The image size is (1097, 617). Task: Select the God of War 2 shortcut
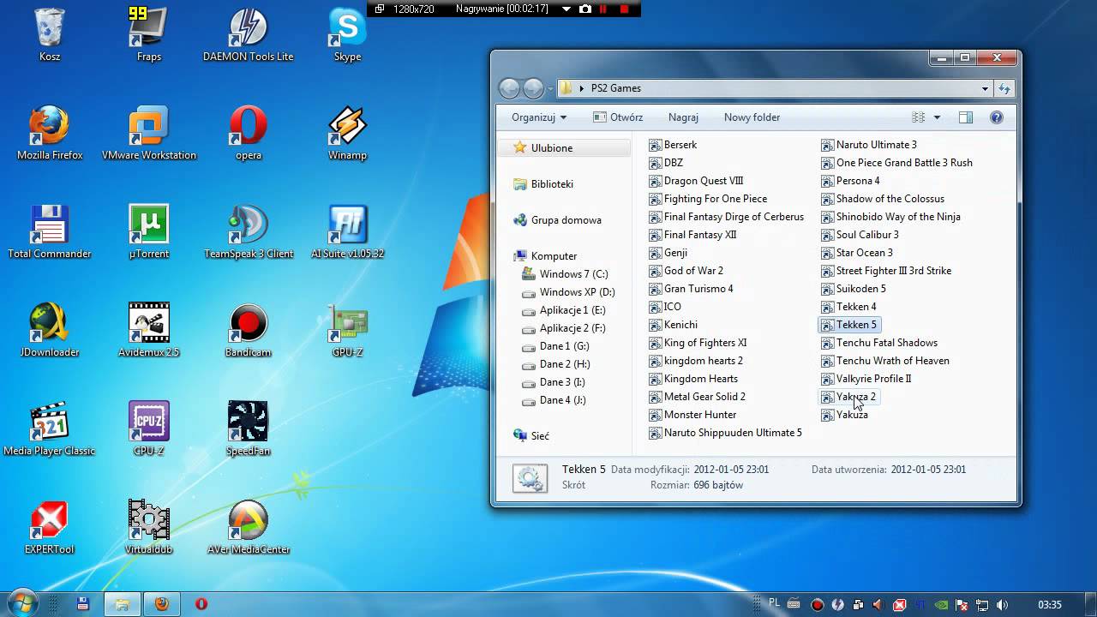(x=686, y=271)
